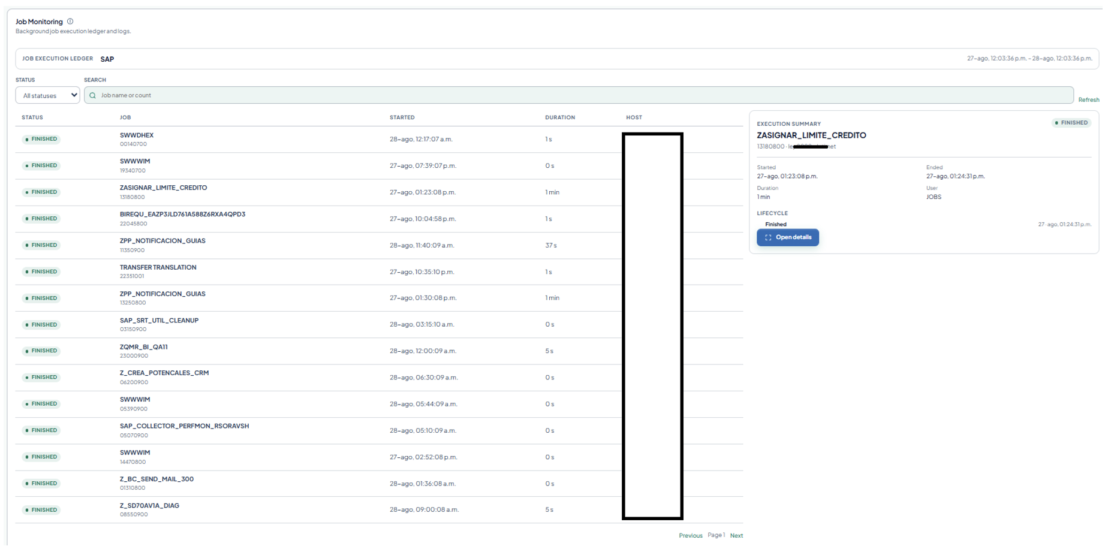Click the FINISHED status of the SWWDHEX row
This screenshot has width=1108, height=555.
41,139
